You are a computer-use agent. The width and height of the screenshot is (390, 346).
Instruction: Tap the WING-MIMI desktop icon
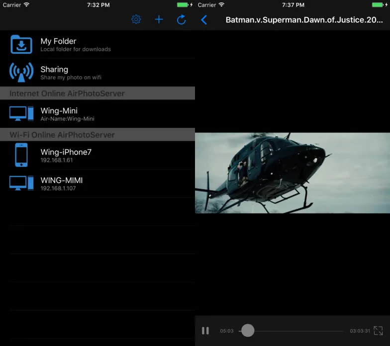coord(21,183)
